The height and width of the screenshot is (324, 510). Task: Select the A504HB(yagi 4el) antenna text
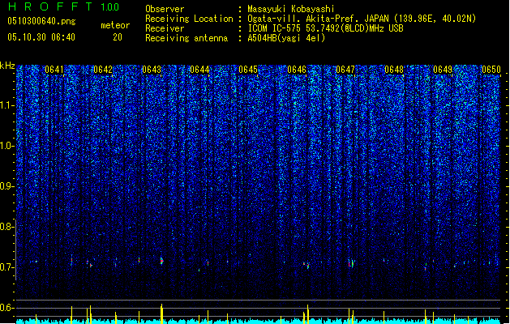pos(286,38)
